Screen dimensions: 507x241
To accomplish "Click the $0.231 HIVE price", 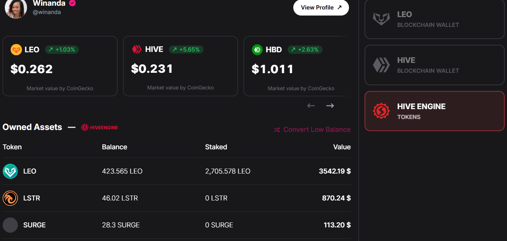I will (152, 69).
